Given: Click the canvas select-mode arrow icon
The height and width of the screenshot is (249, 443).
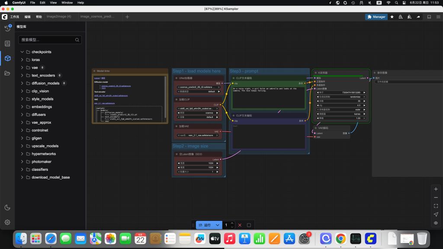Looking at the screenshot, I should pyautogui.click(x=436, y=214).
